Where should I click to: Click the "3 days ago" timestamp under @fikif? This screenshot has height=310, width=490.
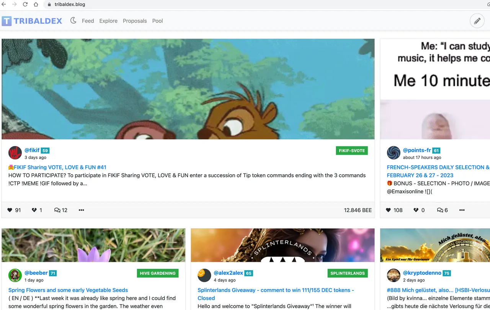coord(35,157)
